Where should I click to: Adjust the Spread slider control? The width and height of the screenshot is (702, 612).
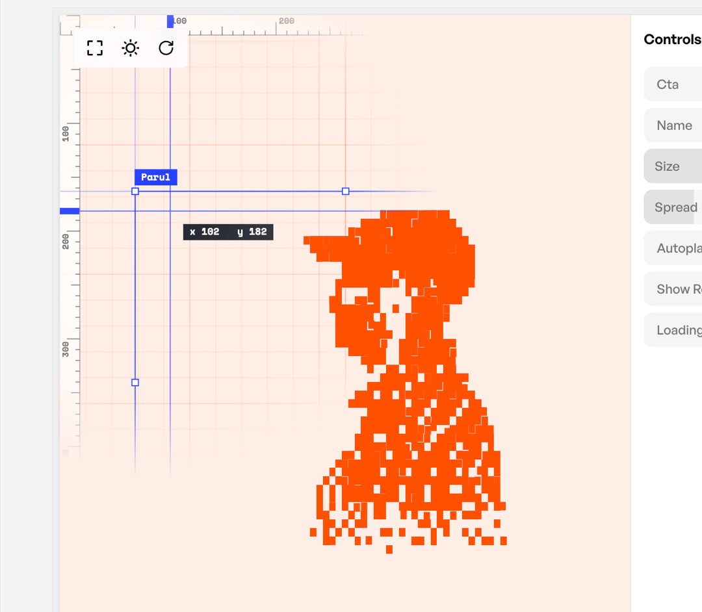673,207
